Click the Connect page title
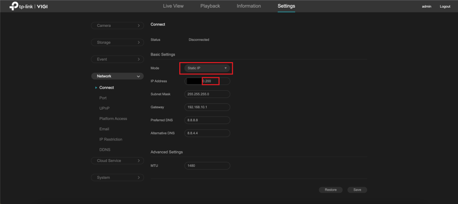This screenshot has width=458, height=204. click(x=158, y=24)
